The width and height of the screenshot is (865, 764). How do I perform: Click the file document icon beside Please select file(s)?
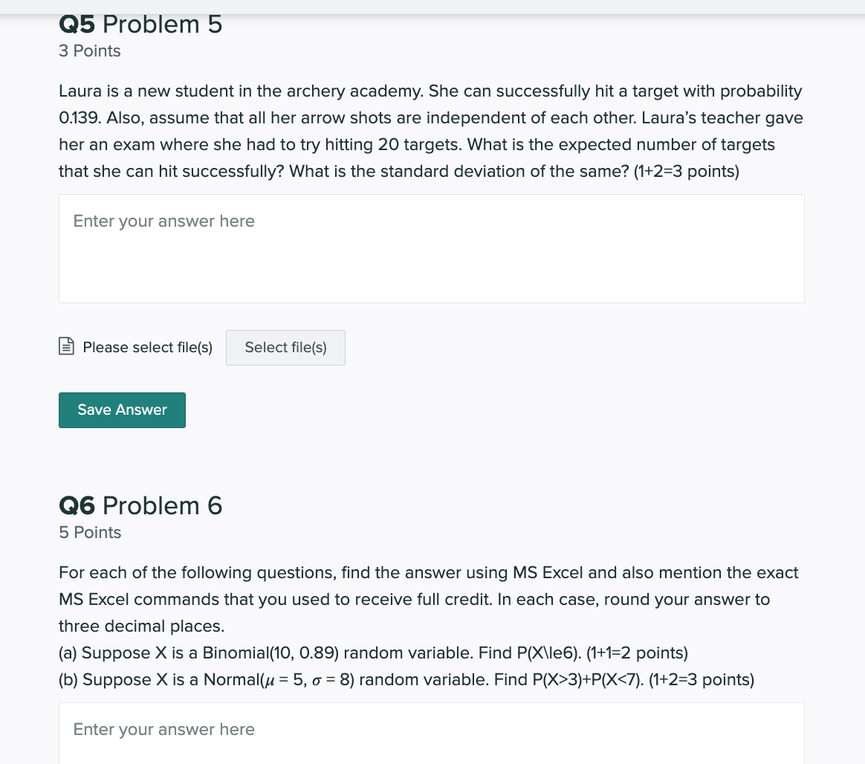(66, 346)
